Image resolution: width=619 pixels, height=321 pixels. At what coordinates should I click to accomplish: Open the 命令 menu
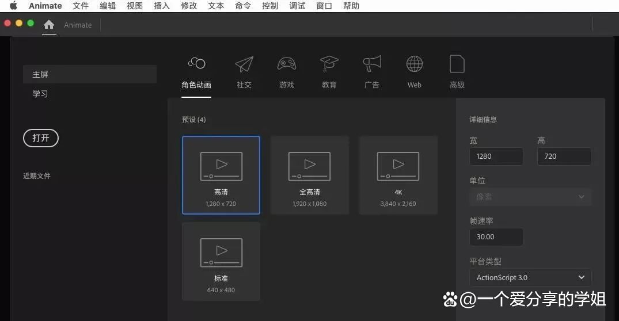click(x=243, y=6)
